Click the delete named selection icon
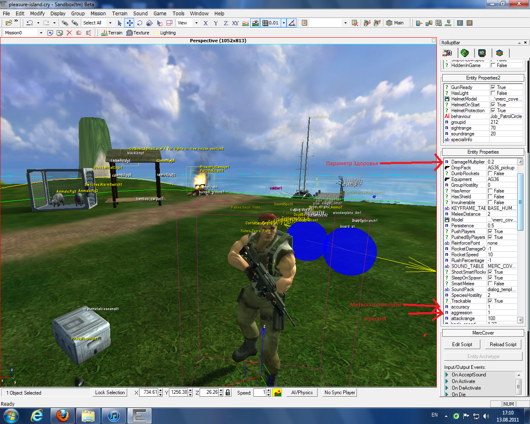Image resolution: width=530 pixels, height=424 pixels. pyautogui.click(x=355, y=23)
